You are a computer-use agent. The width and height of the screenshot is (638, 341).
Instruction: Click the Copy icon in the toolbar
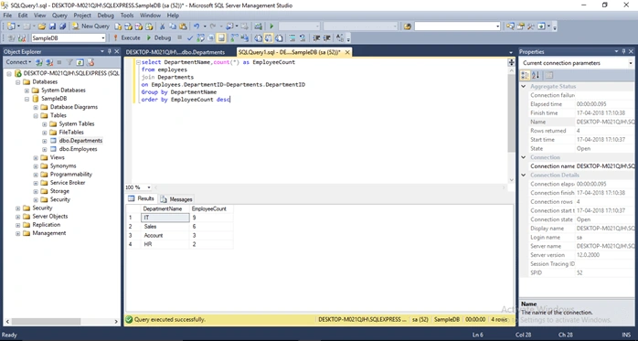click(173, 26)
